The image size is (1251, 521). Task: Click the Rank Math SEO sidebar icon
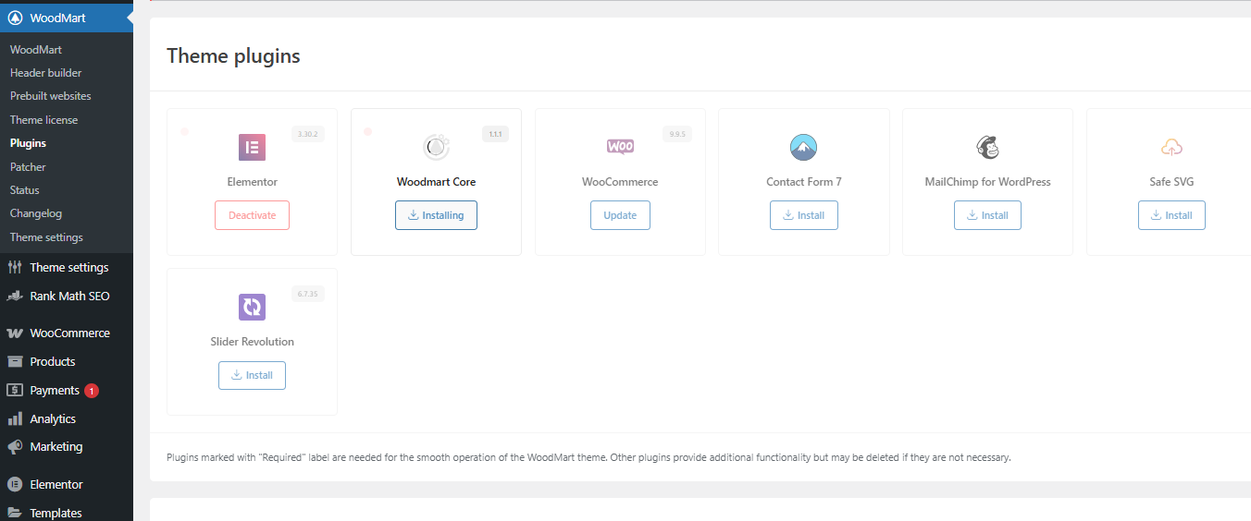pos(15,296)
